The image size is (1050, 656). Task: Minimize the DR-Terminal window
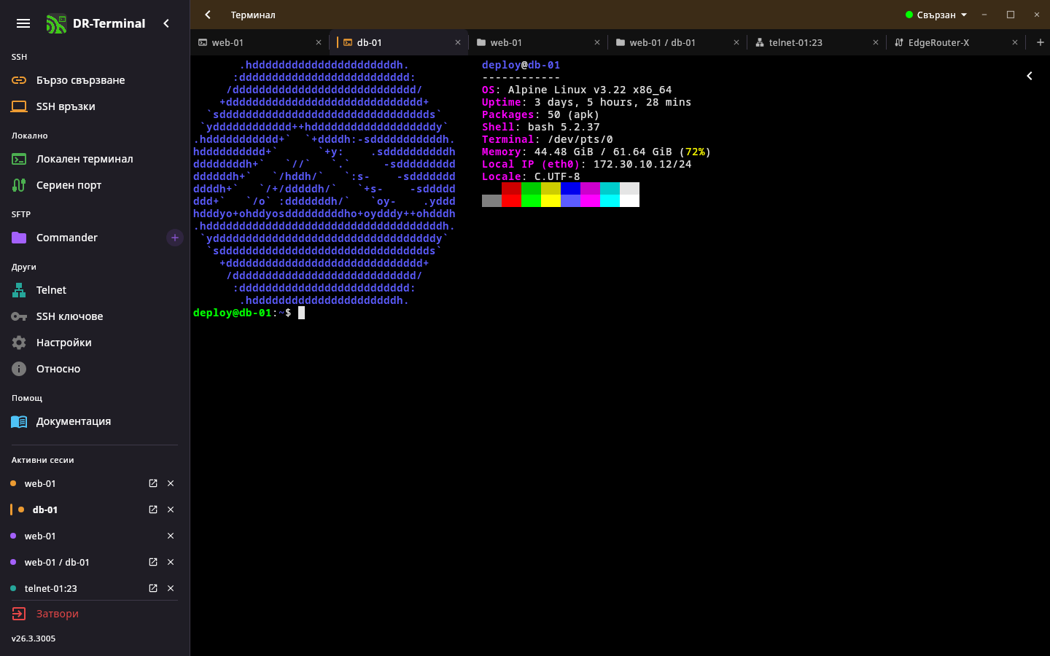[x=984, y=15]
